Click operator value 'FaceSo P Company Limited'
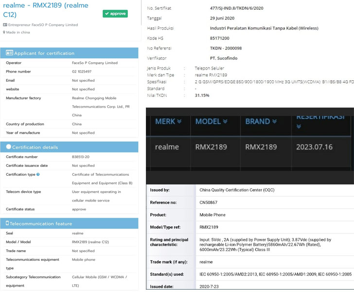The height and width of the screenshot is (292, 354). coord(95,63)
